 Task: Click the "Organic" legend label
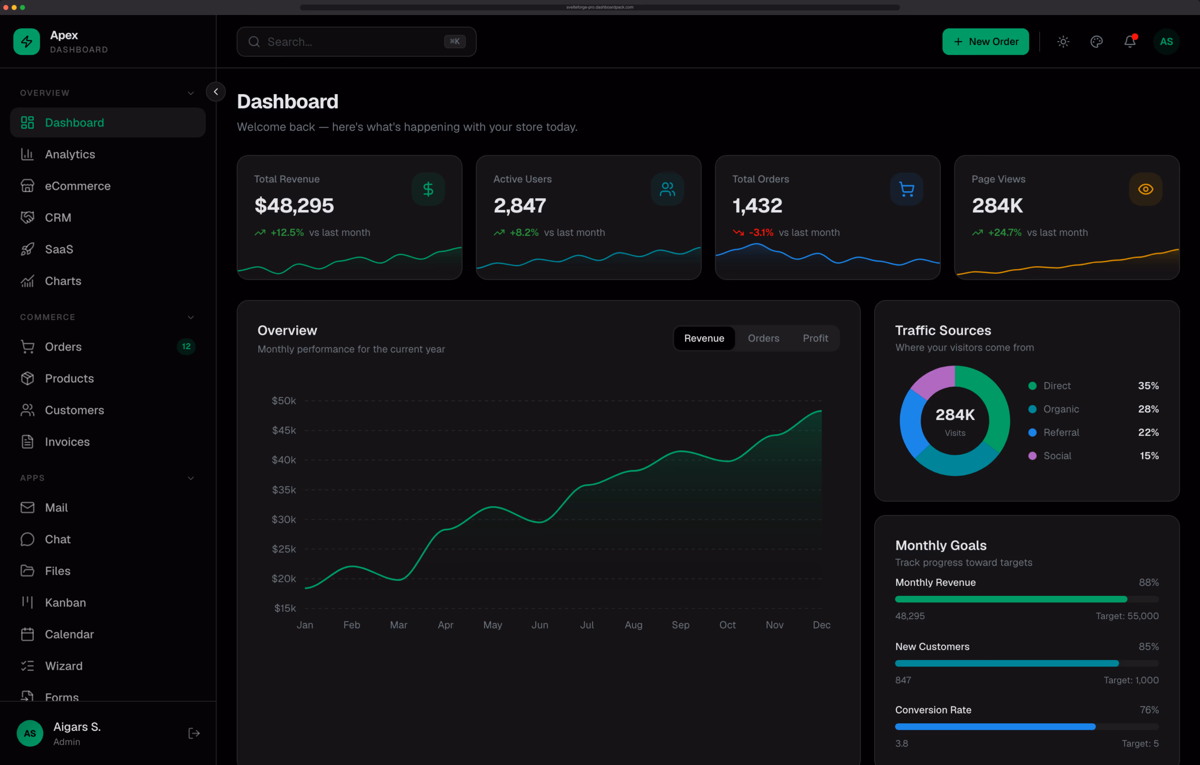point(1061,409)
